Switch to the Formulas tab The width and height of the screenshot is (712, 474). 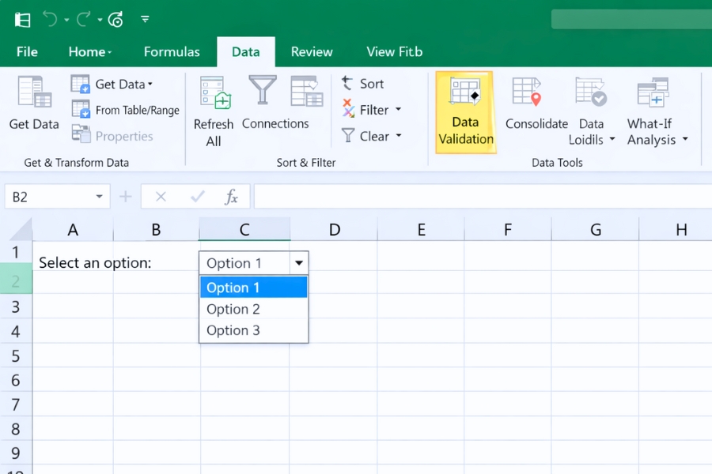tap(172, 51)
